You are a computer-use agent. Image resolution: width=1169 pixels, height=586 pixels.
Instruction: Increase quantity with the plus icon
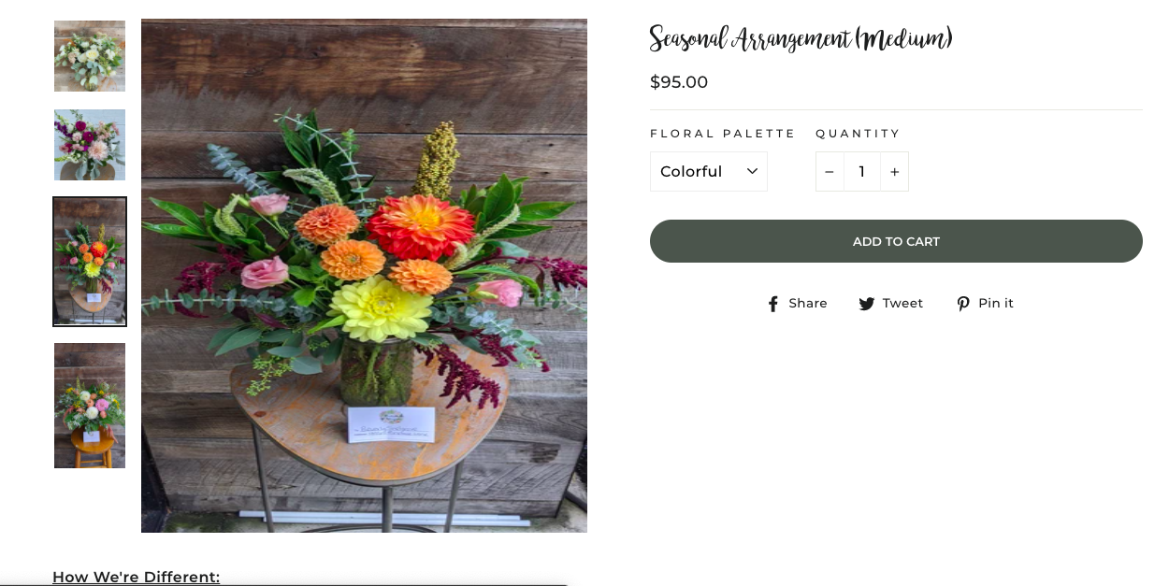(895, 172)
